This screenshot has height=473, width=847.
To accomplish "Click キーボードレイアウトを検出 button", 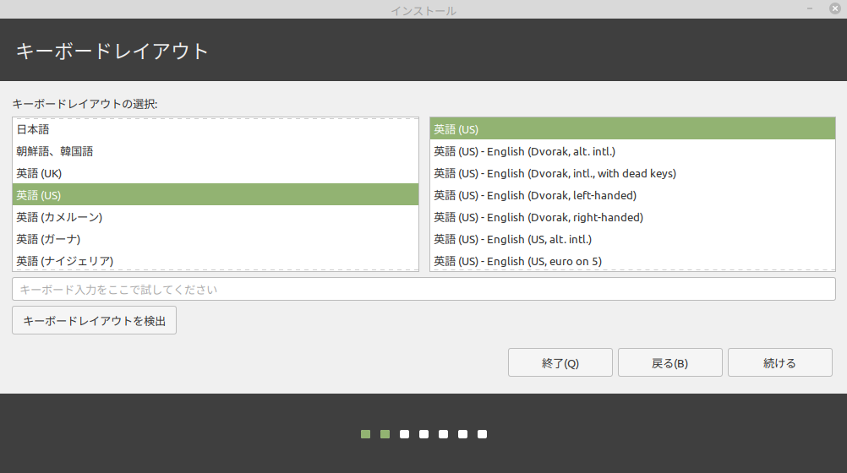I will coord(94,321).
